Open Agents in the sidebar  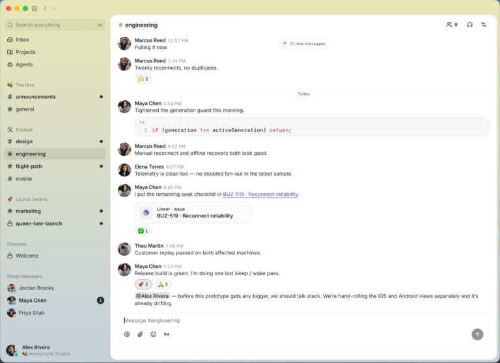(55, 64)
